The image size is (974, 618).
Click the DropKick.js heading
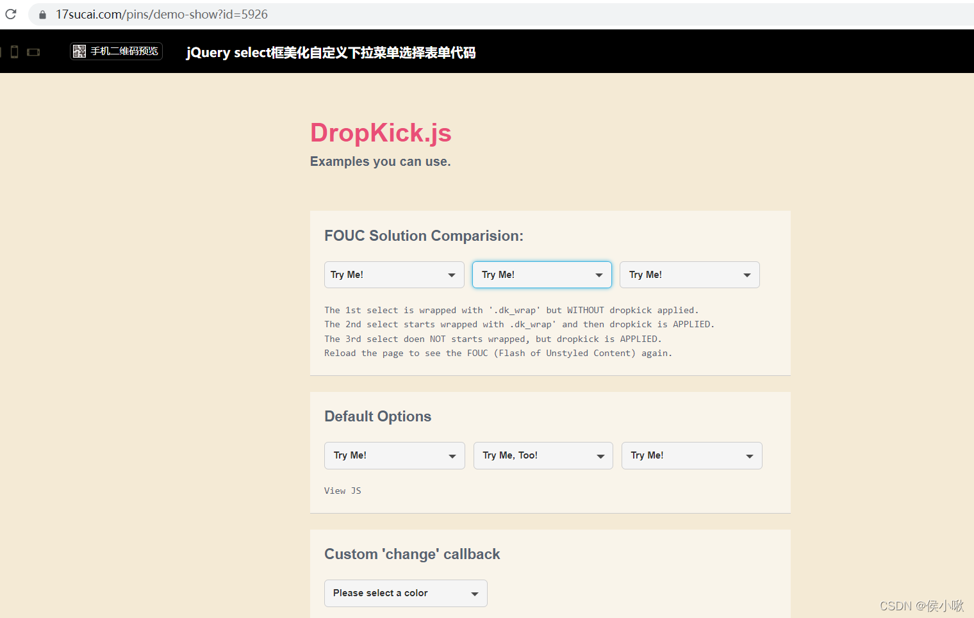[381, 133]
